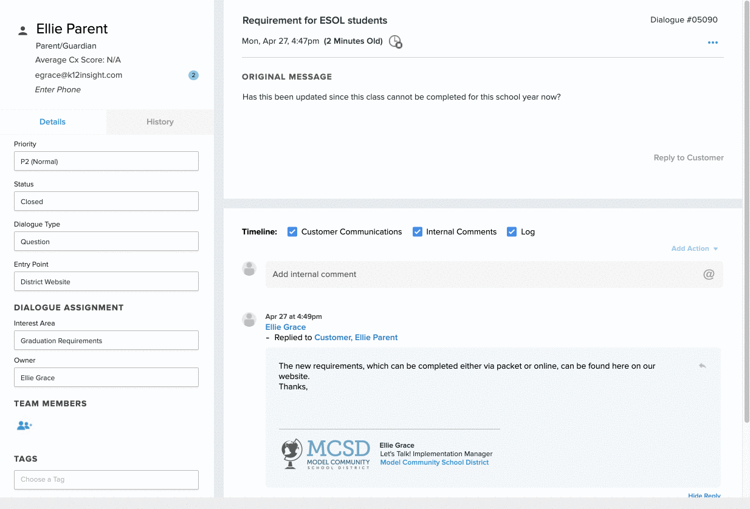Click the vertical page scrollbar
750x509 pixels.
[746, 213]
